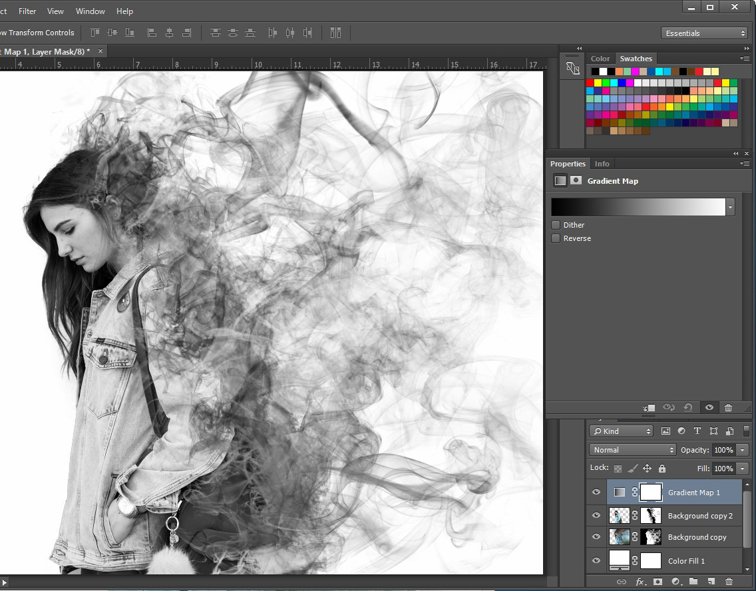756x591 pixels.
Task: Click Distribute top edges icon
Action: coord(216,33)
